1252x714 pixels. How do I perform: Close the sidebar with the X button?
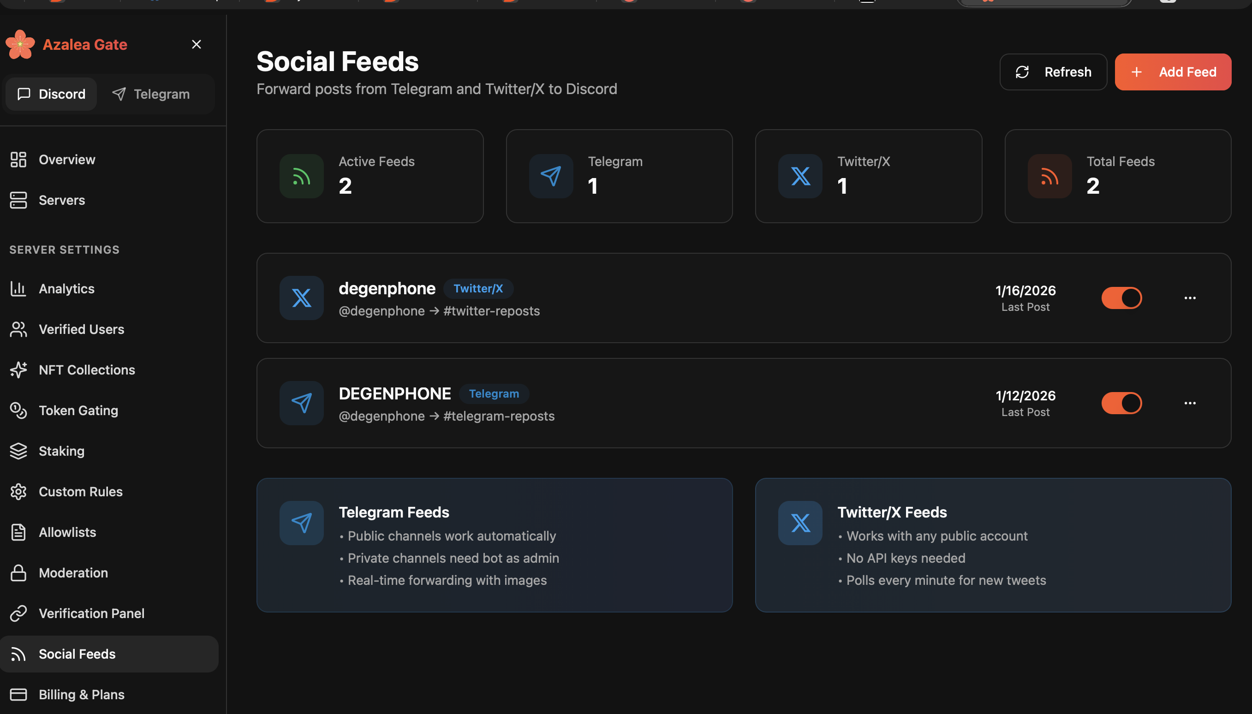pos(196,45)
